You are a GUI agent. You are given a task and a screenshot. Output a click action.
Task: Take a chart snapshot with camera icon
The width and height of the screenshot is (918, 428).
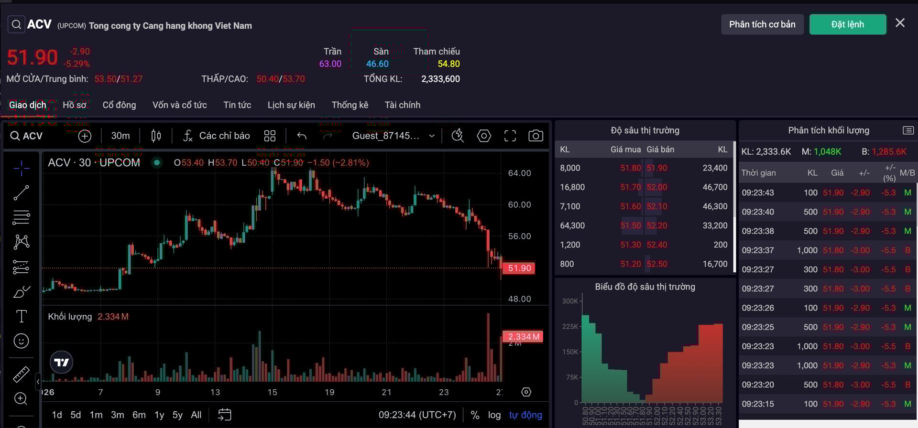click(535, 136)
